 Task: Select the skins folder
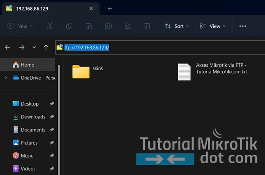(x=87, y=71)
